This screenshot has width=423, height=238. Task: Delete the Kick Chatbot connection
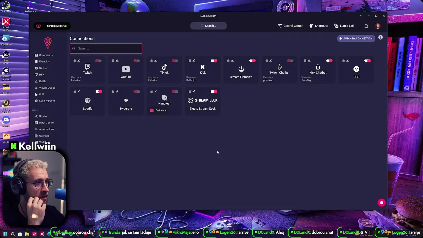tap(305, 60)
